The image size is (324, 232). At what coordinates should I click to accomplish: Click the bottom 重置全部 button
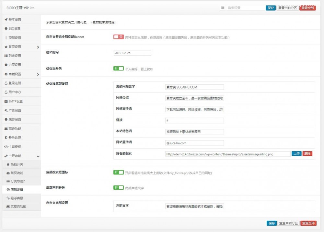pos(308,223)
